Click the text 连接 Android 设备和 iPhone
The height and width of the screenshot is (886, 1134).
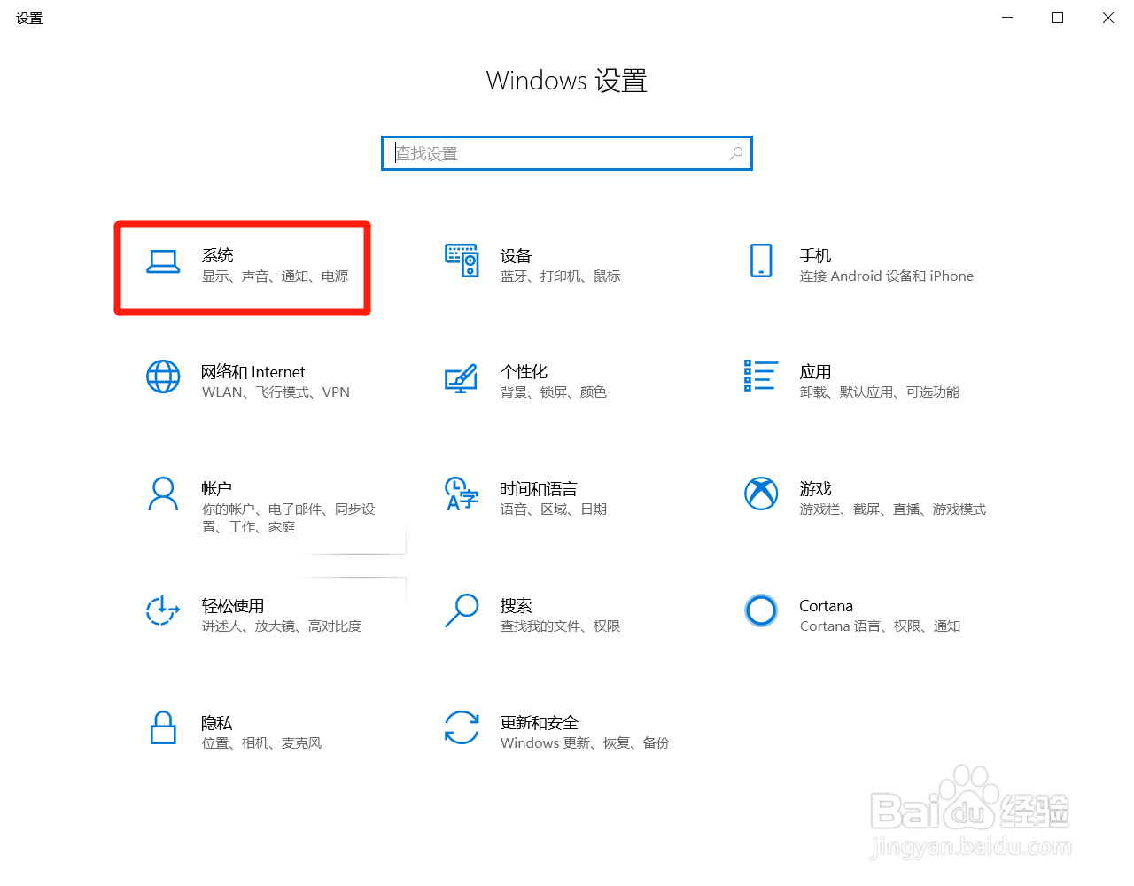(x=887, y=276)
